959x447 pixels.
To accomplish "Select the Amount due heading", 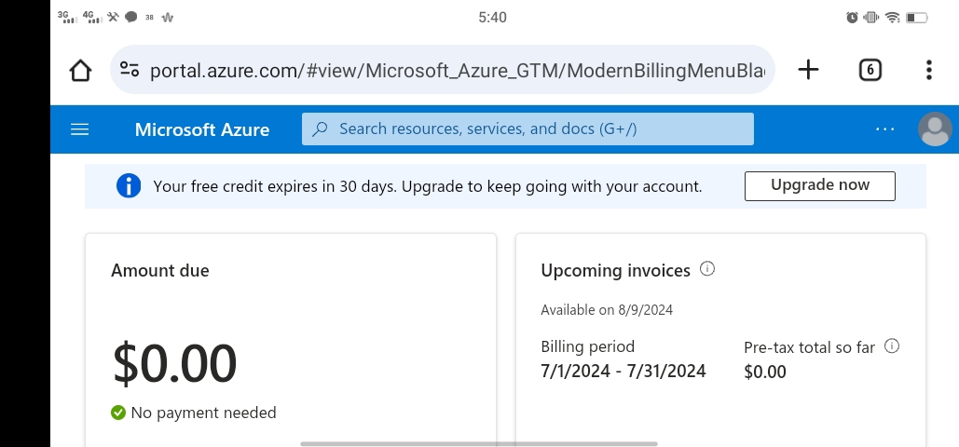I will click(x=159, y=270).
